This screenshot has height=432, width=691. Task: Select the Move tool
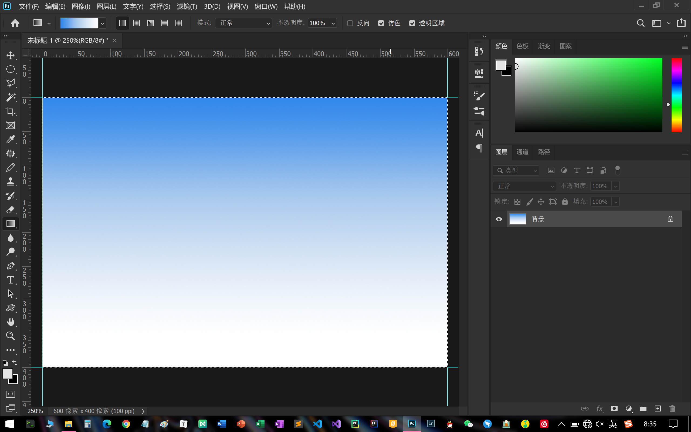(11, 55)
